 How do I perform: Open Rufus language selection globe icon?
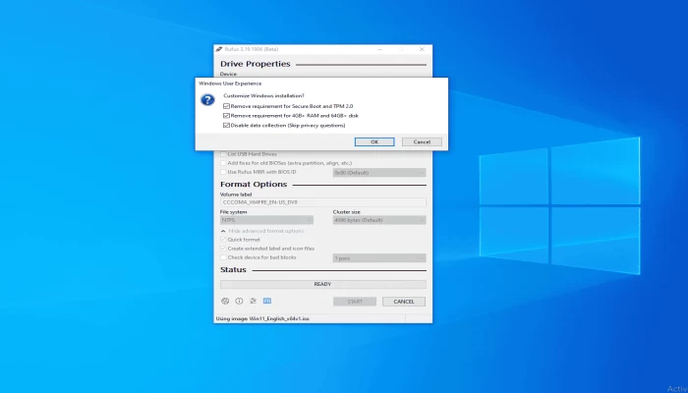[225, 301]
